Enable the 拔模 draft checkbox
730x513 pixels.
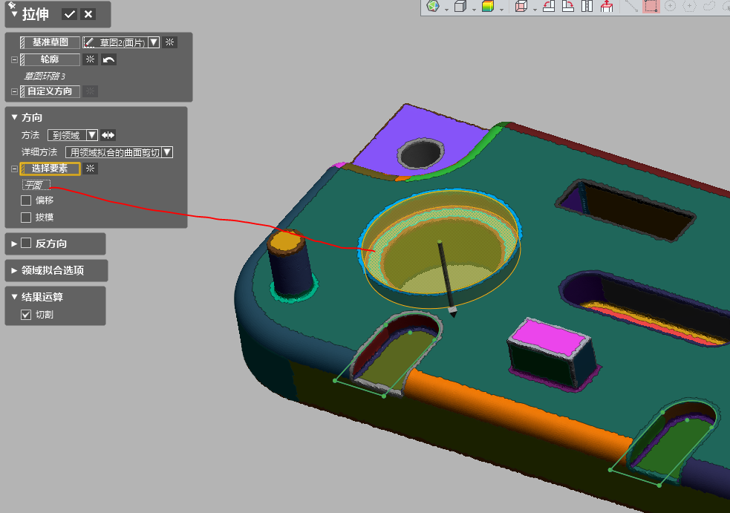(26, 218)
